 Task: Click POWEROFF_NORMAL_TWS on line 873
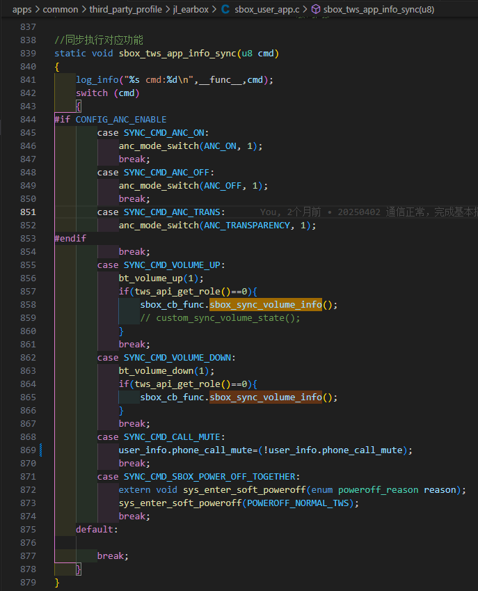tap(298, 503)
